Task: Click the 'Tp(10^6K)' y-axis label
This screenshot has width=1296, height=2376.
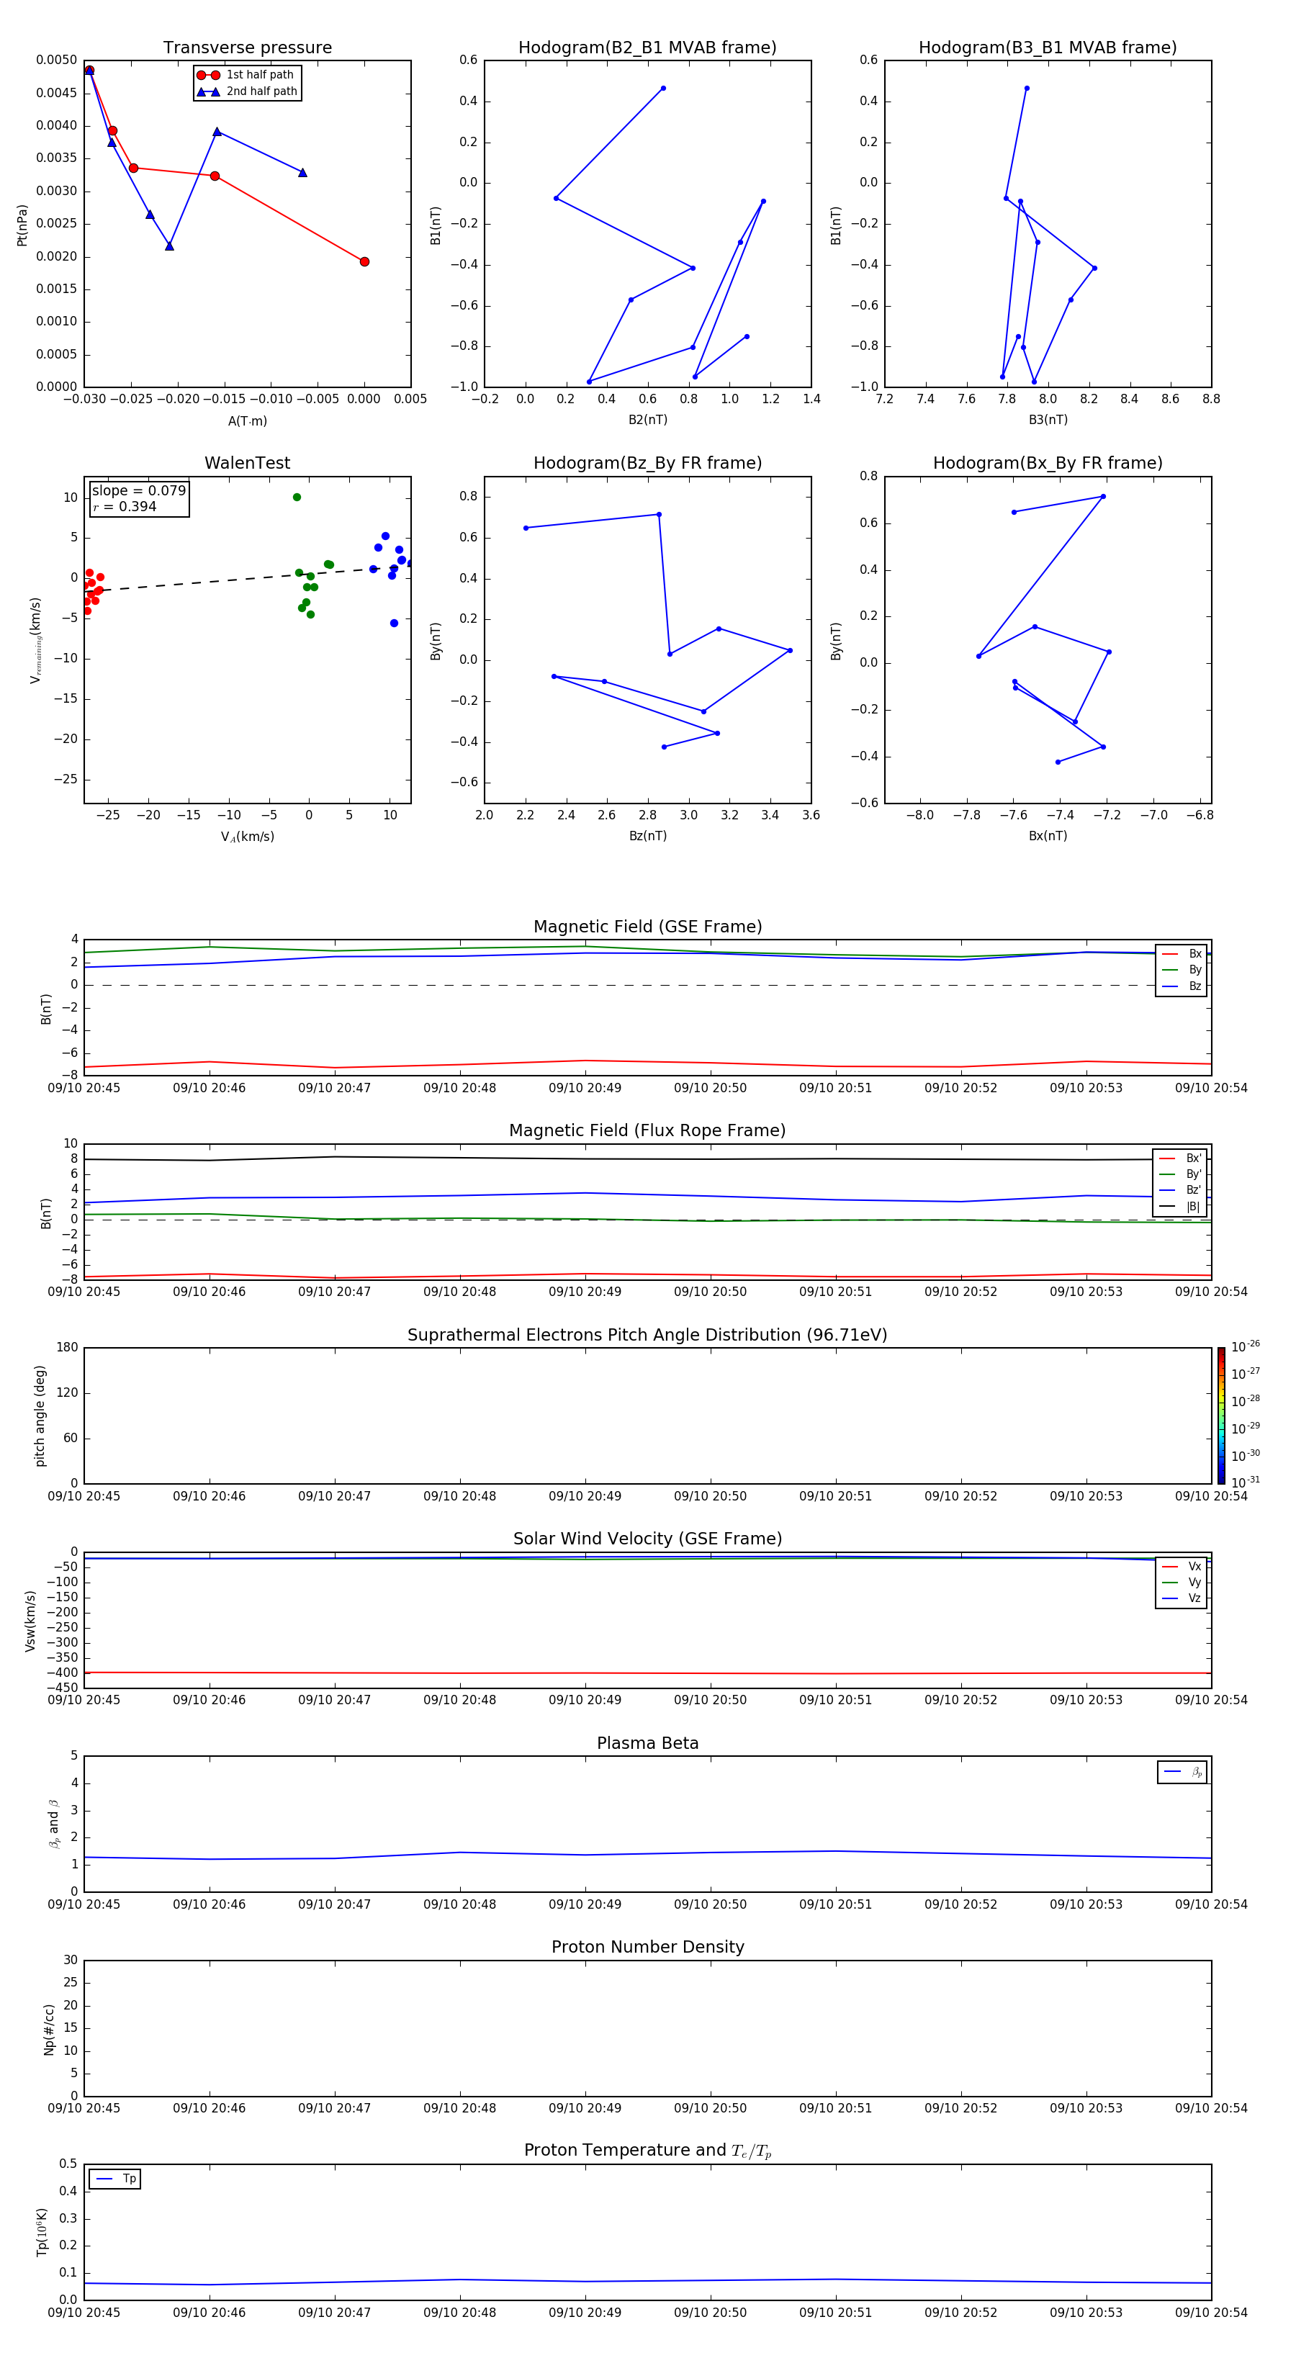Action: (42, 2232)
